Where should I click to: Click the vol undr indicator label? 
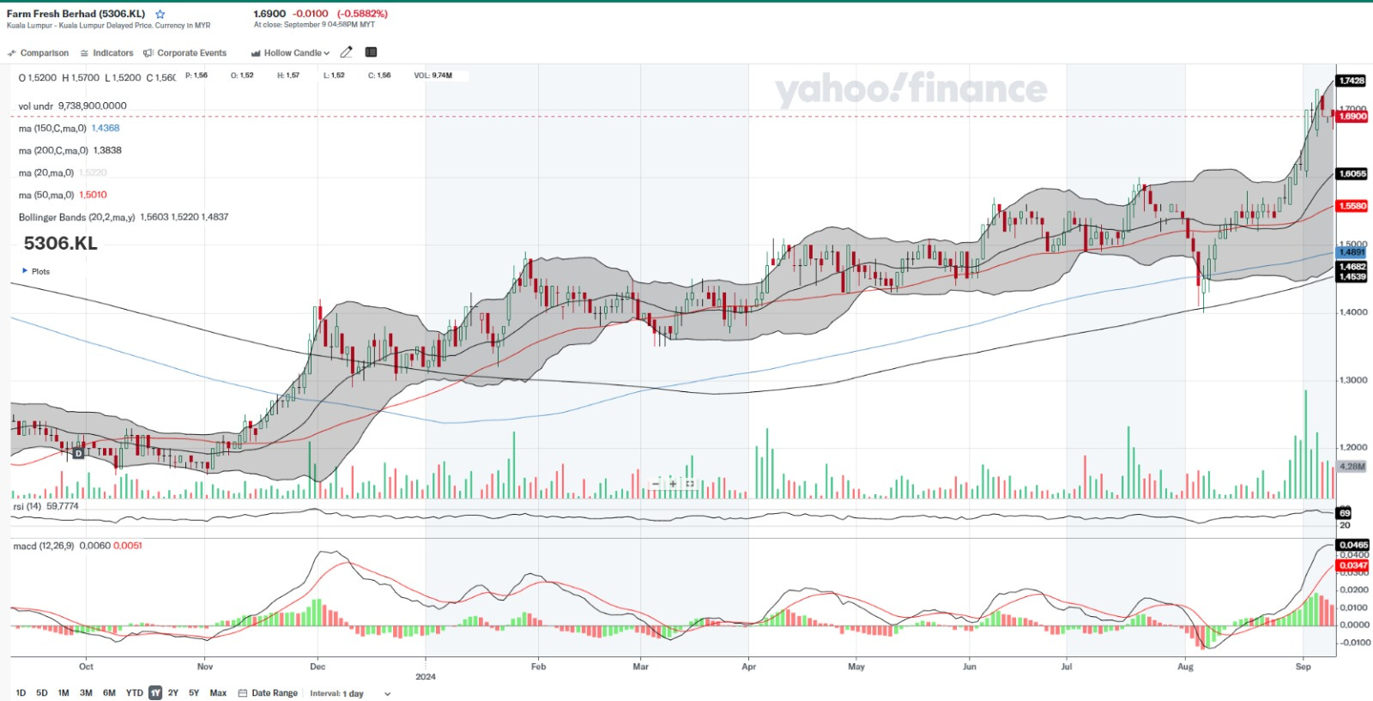pyautogui.click(x=36, y=106)
